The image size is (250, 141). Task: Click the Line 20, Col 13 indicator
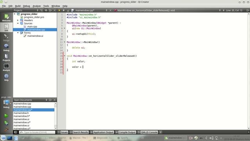pyautogui.click(x=234, y=10)
